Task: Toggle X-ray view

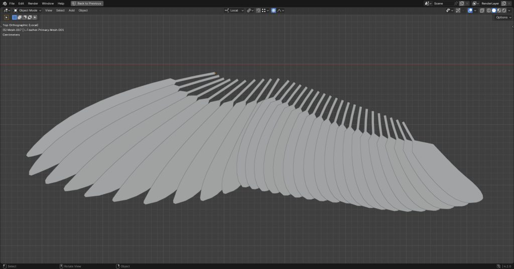Action: tap(482, 11)
